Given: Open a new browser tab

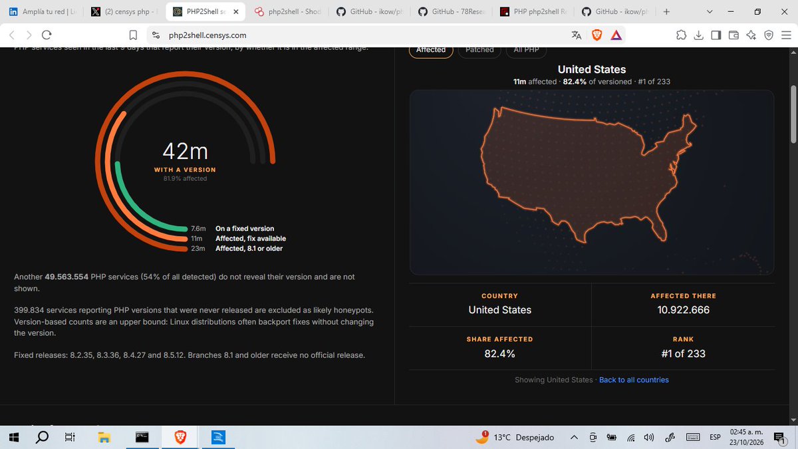Looking at the screenshot, I should [667, 12].
